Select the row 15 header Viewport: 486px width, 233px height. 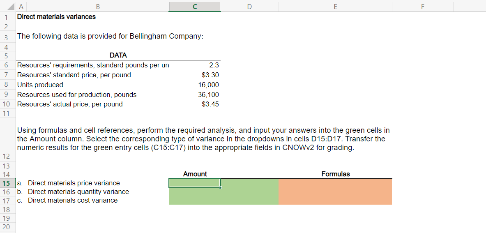coord(6,183)
